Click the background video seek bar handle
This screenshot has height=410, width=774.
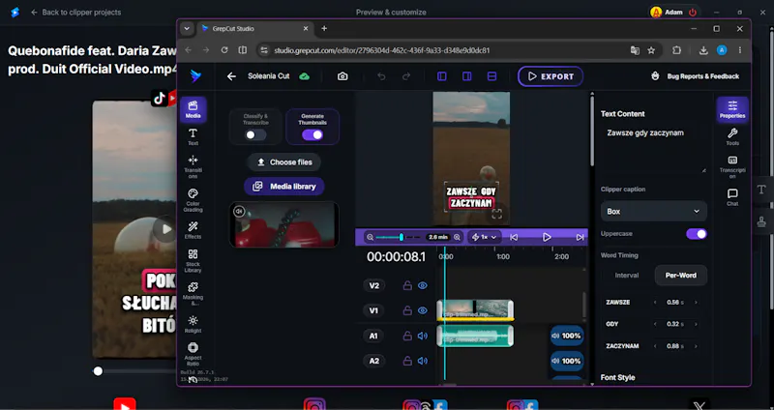(98, 371)
